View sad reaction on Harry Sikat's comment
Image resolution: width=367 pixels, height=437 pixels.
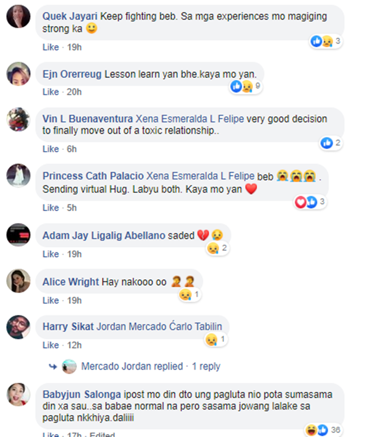(216, 340)
